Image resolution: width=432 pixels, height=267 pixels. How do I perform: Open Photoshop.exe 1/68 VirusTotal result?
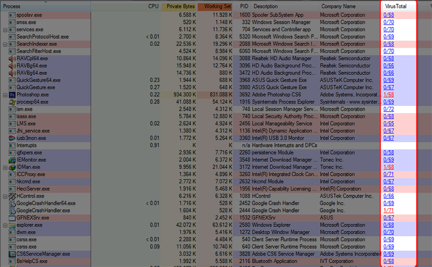point(388,95)
